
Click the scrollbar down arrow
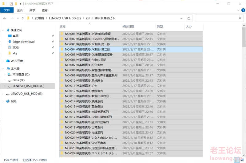tap(244, 155)
